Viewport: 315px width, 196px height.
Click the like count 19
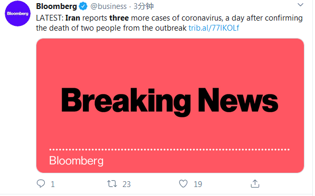coord(198,184)
